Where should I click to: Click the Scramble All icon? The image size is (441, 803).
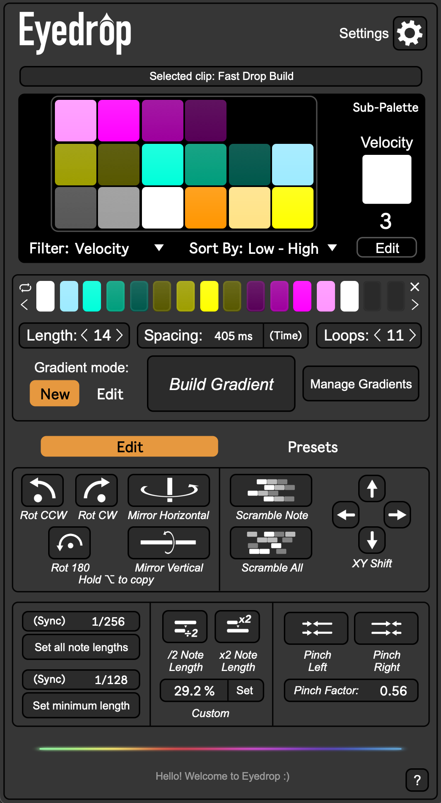271,543
